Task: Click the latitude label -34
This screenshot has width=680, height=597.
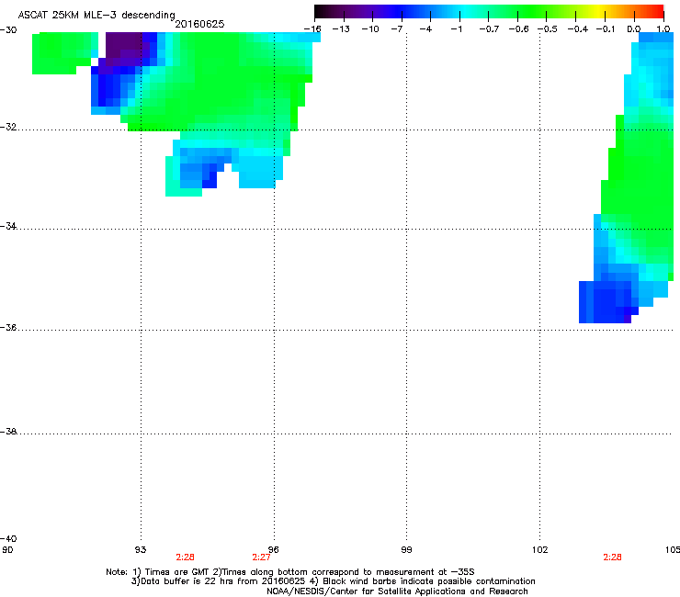Action: 8,226
